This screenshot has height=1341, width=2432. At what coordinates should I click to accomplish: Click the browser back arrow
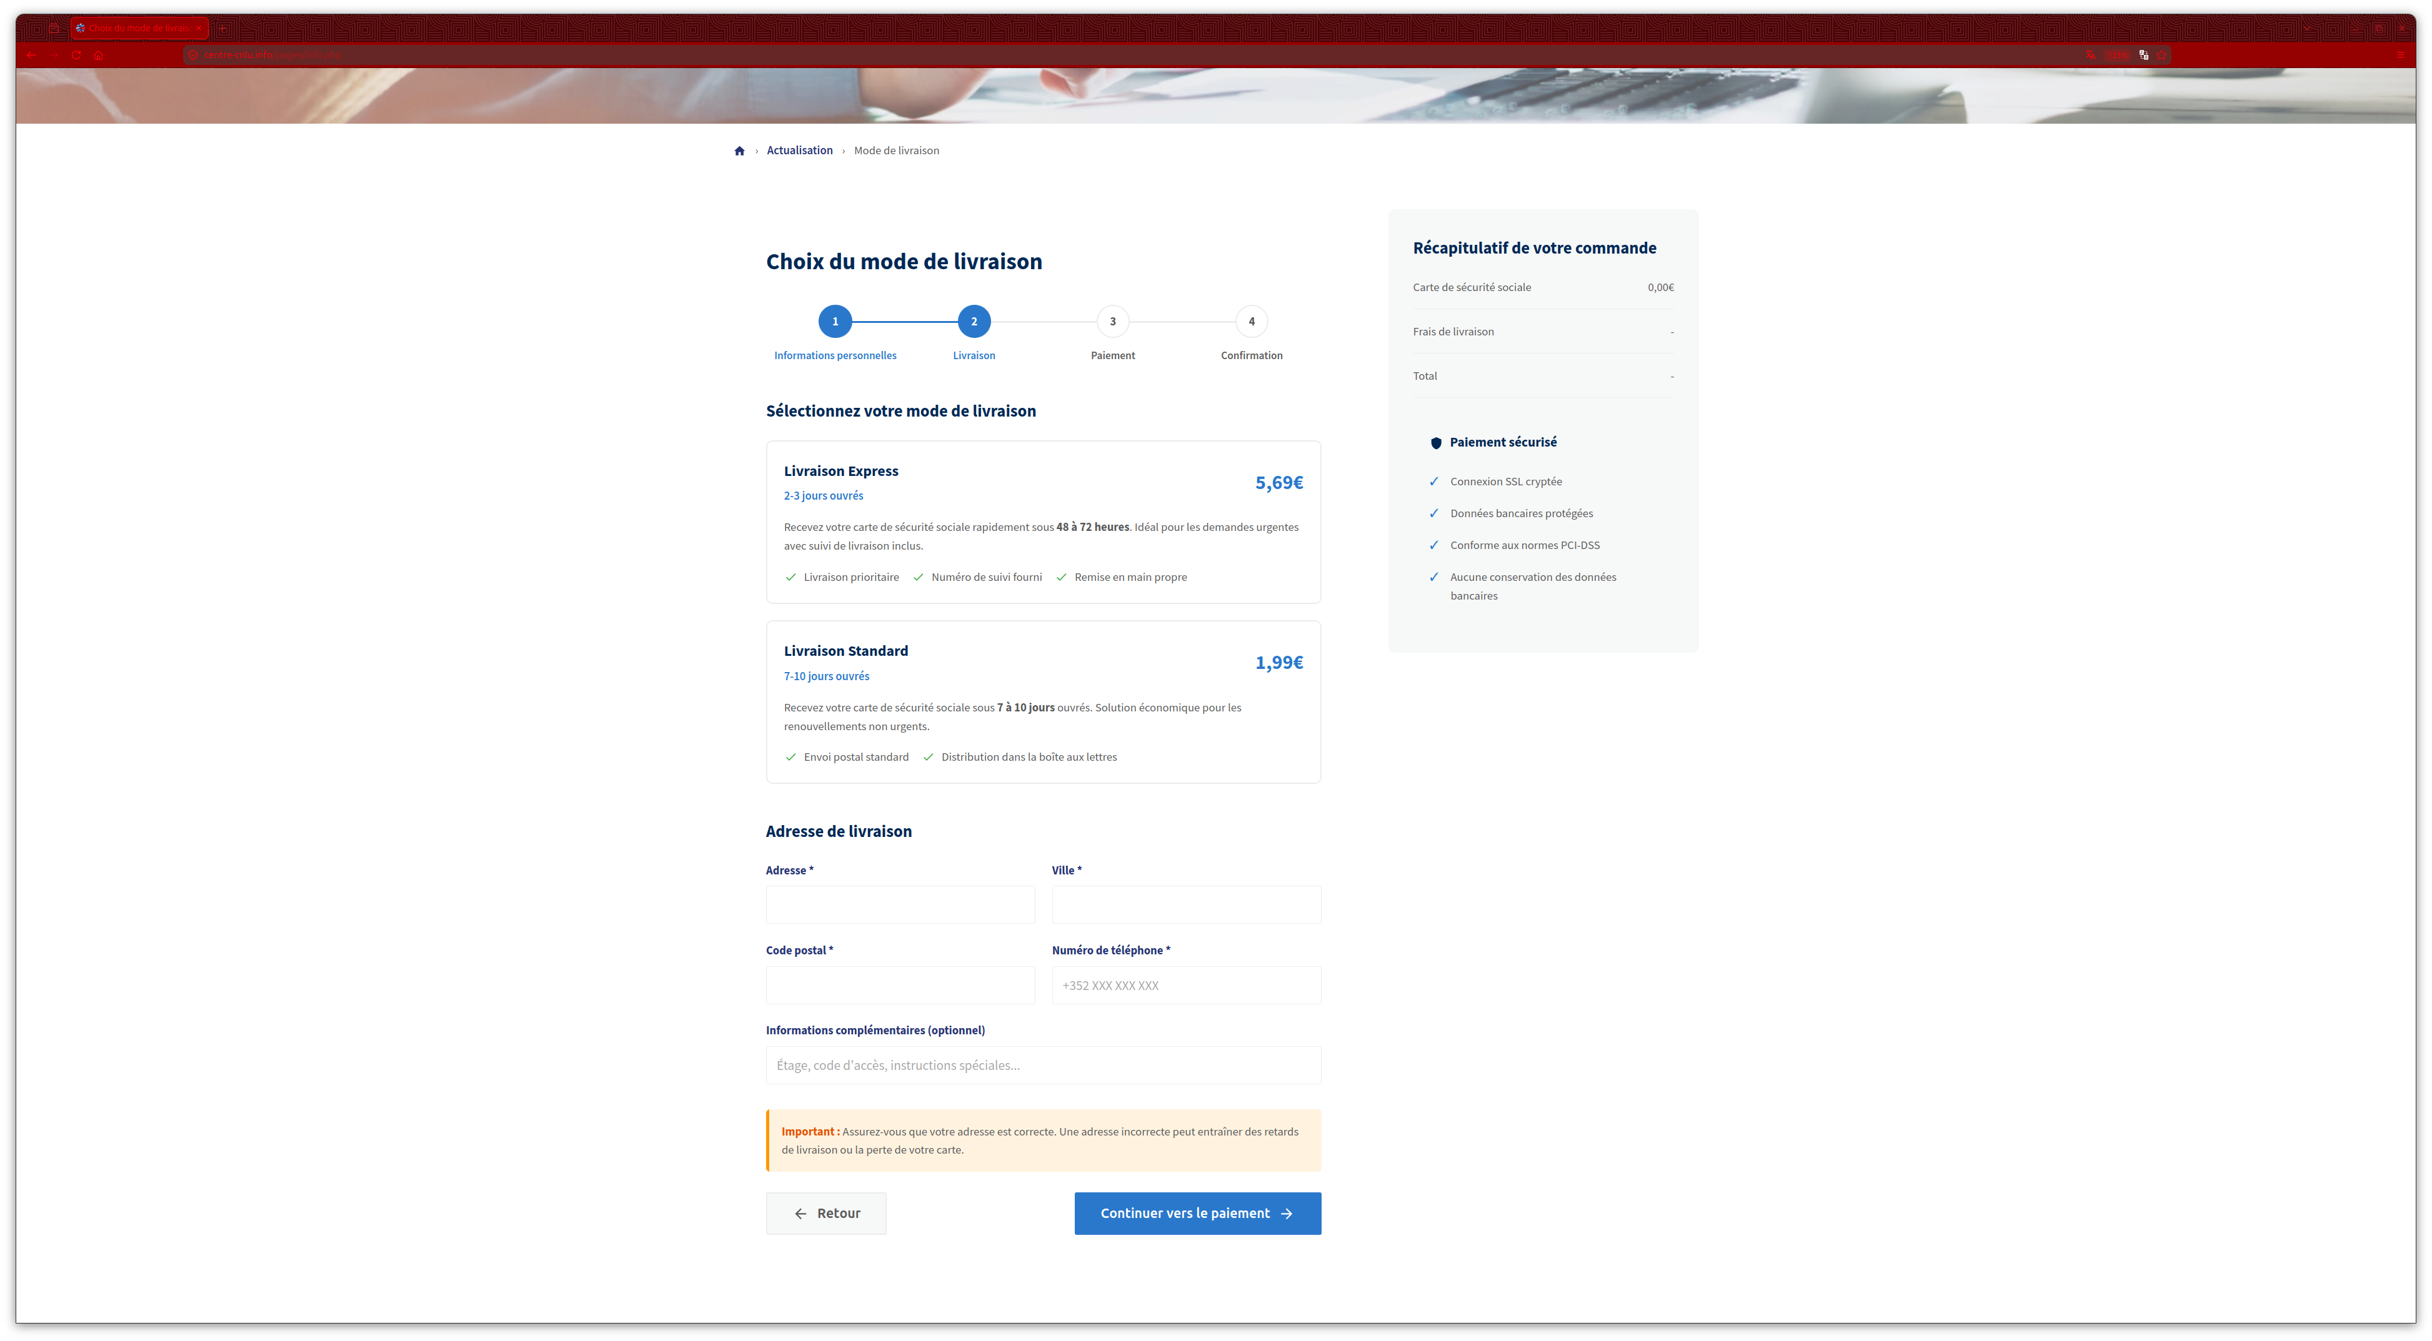(x=31, y=55)
